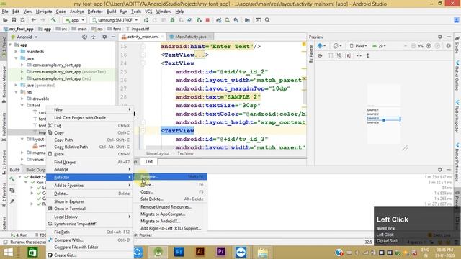This screenshot has width=461, height=259.
Task: Click the pin icon in Build window sidebar
Action: click(x=12, y=201)
